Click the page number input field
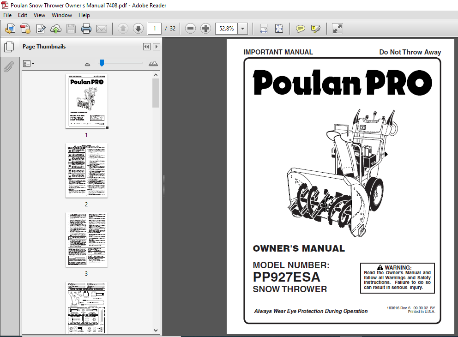This screenshot has height=337, width=458. 155,29
